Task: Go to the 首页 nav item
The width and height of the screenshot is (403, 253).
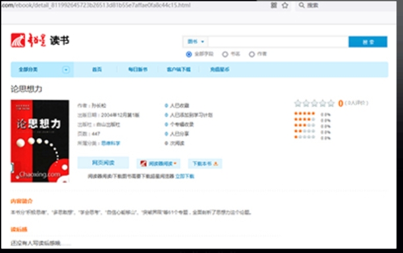Action: pyautogui.click(x=97, y=70)
